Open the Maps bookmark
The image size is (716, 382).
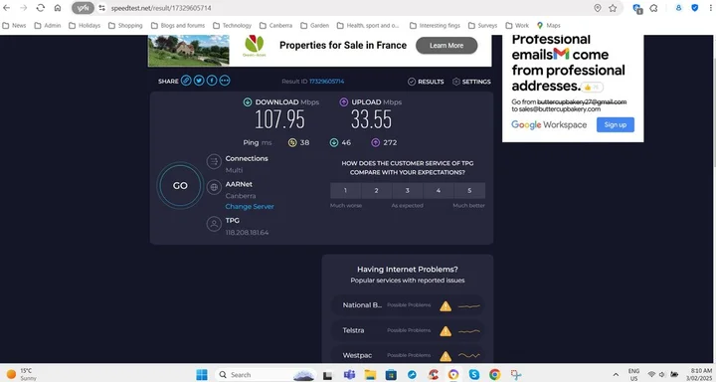point(548,26)
